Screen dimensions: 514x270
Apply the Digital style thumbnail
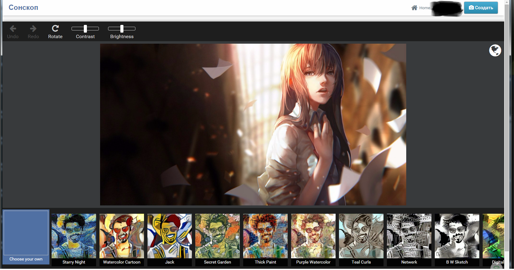[493, 236]
